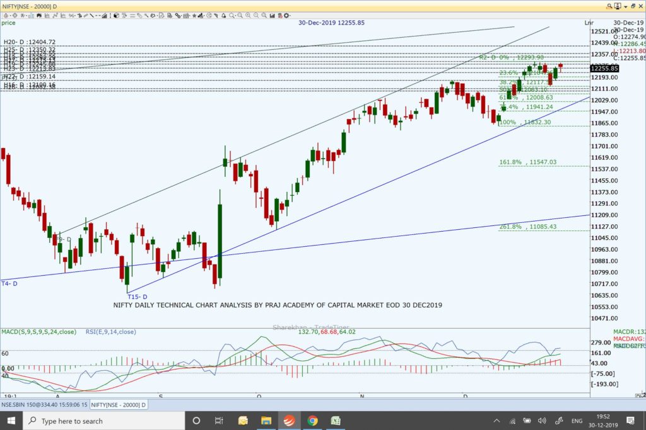Click the percent retracement tool icon
The height and width of the screenshot is (430, 646).
point(71,16)
